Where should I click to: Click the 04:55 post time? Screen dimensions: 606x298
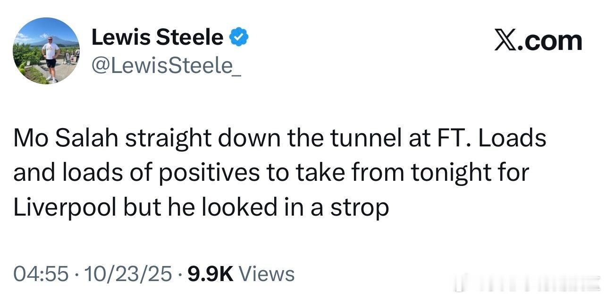click(41, 274)
